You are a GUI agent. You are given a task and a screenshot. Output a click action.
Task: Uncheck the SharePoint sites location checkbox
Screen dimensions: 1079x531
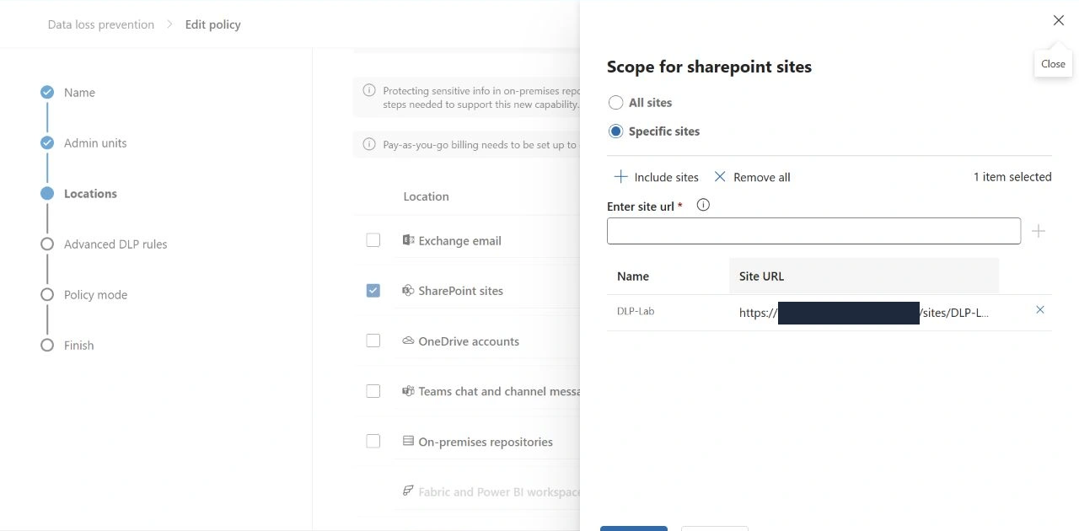coord(373,291)
